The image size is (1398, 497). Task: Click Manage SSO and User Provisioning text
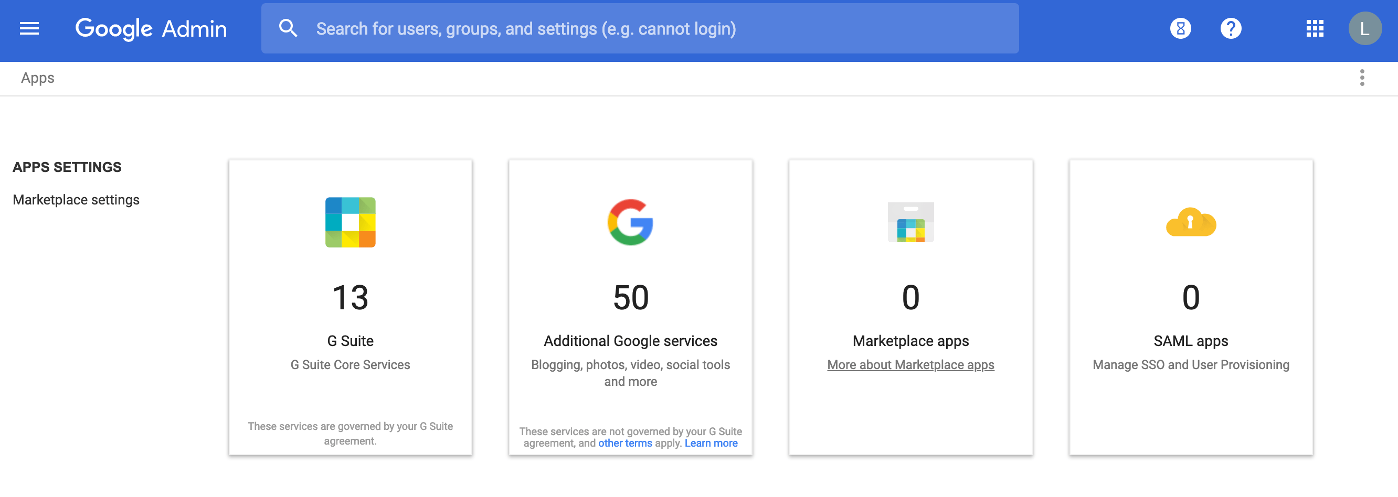1190,365
